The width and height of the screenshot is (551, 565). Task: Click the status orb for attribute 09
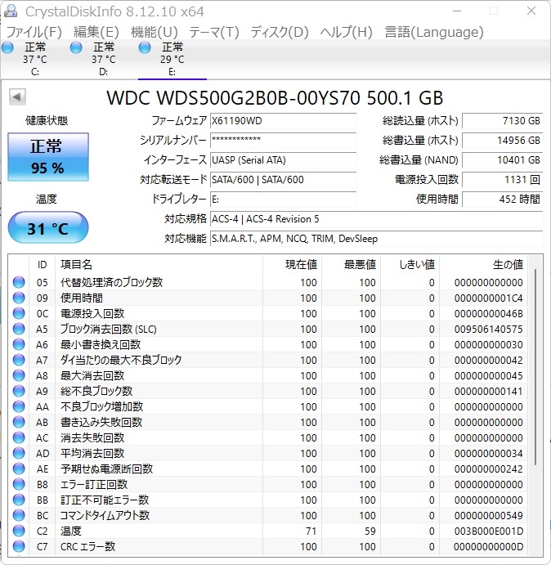pos(19,298)
